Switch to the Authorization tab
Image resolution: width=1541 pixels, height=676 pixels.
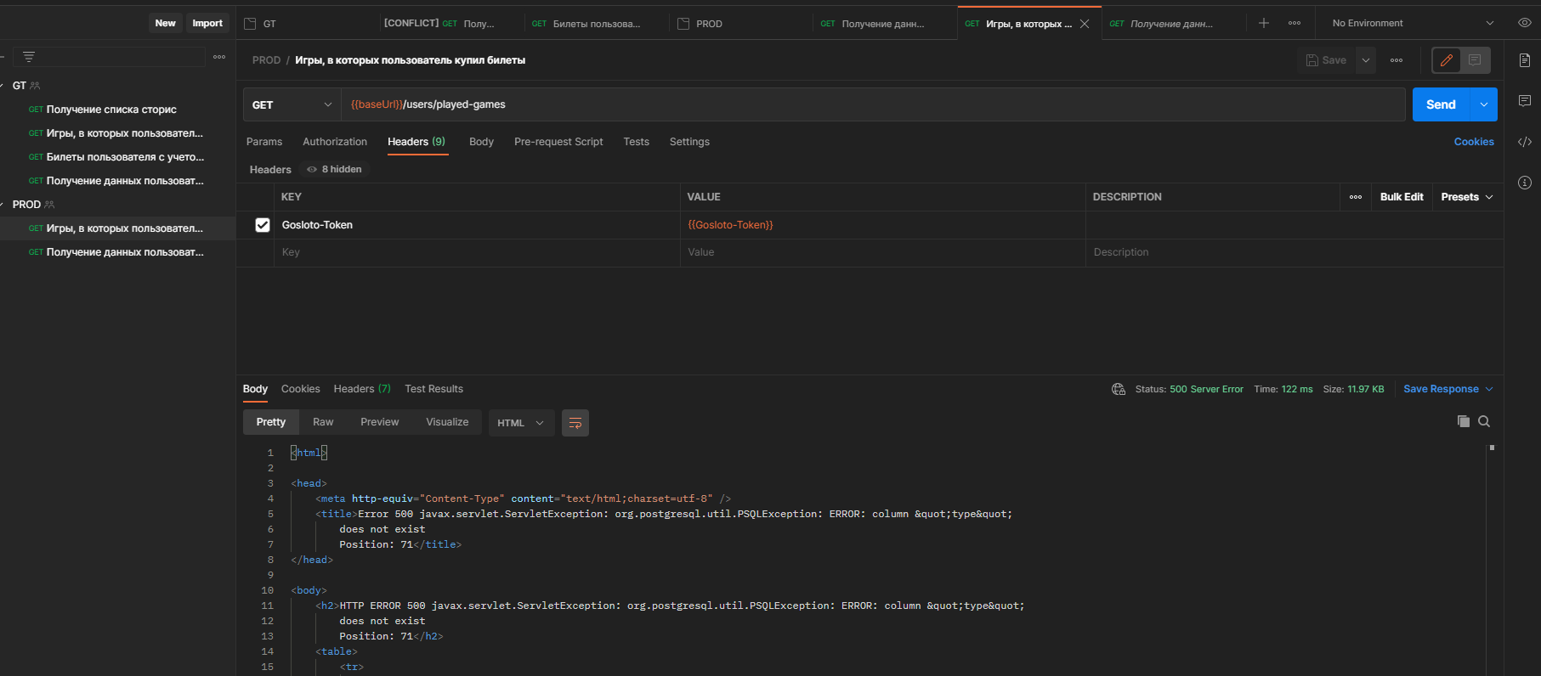tap(335, 142)
